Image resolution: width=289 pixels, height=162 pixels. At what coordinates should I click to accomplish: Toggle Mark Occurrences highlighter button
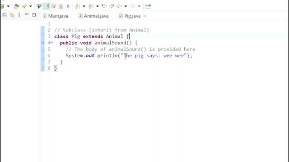[x=47, y=6]
